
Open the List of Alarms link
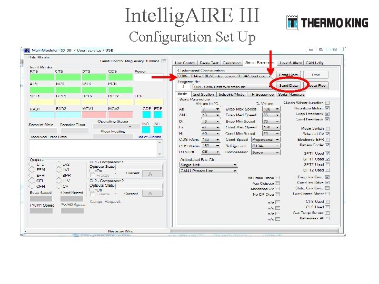[149, 137]
